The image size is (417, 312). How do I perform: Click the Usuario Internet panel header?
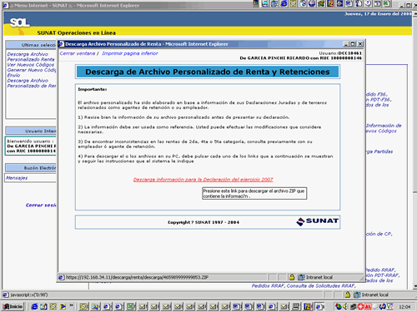click(31, 131)
